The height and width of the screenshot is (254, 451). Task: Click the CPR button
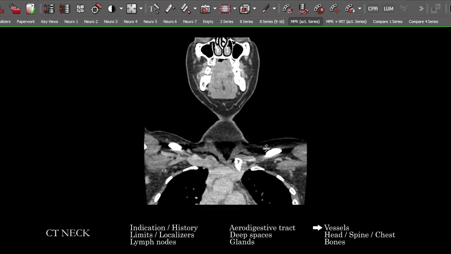tap(373, 9)
